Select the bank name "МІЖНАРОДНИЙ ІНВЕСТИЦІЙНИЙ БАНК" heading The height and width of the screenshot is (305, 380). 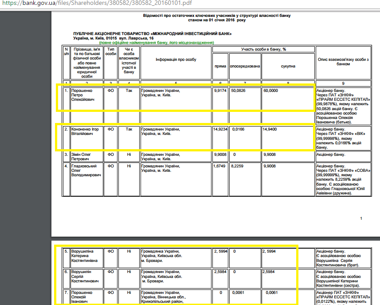tap(153, 34)
